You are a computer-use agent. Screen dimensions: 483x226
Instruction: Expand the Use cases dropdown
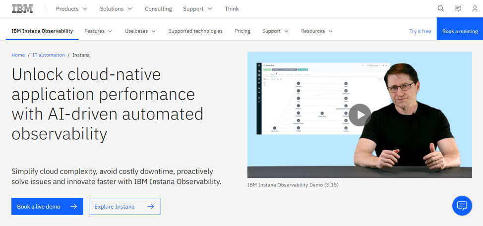tap(140, 31)
